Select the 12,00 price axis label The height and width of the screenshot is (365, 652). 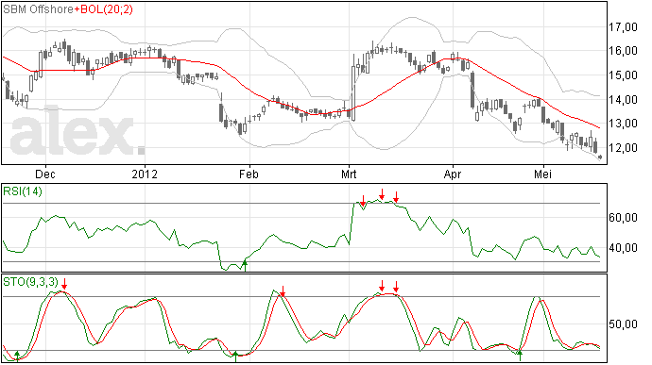623,147
